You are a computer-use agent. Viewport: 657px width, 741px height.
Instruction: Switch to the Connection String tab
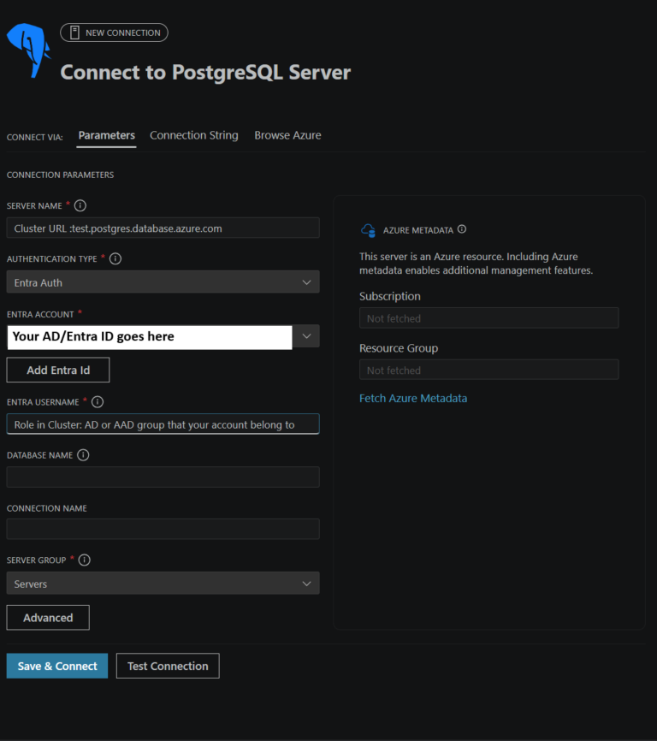tap(193, 135)
